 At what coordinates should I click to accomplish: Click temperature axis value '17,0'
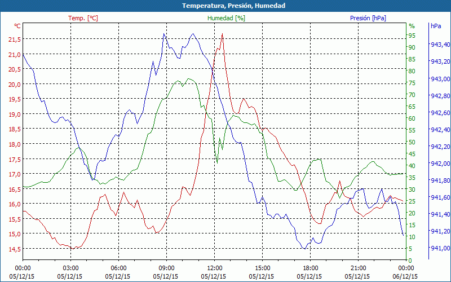(15, 174)
